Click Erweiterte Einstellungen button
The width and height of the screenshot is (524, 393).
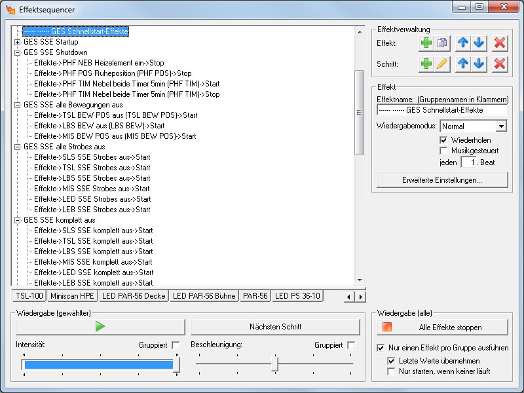(442, 179)
